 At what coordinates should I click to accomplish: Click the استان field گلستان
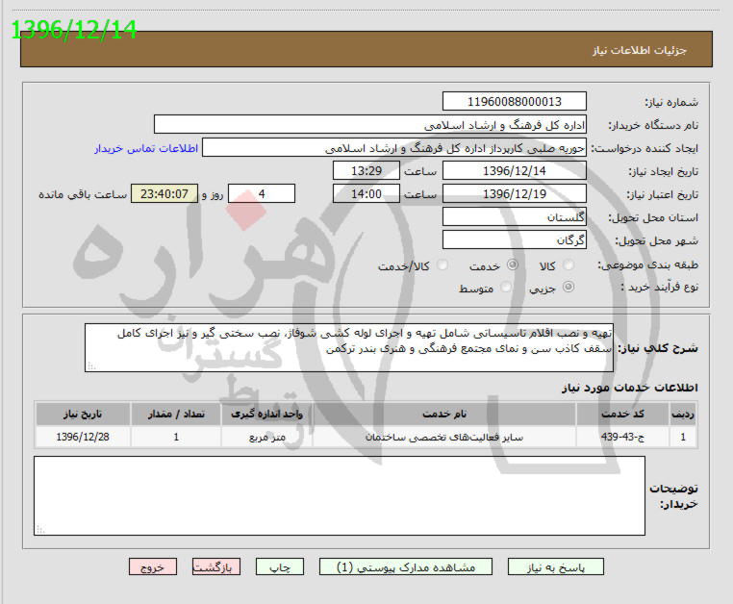tap(515, 217)
